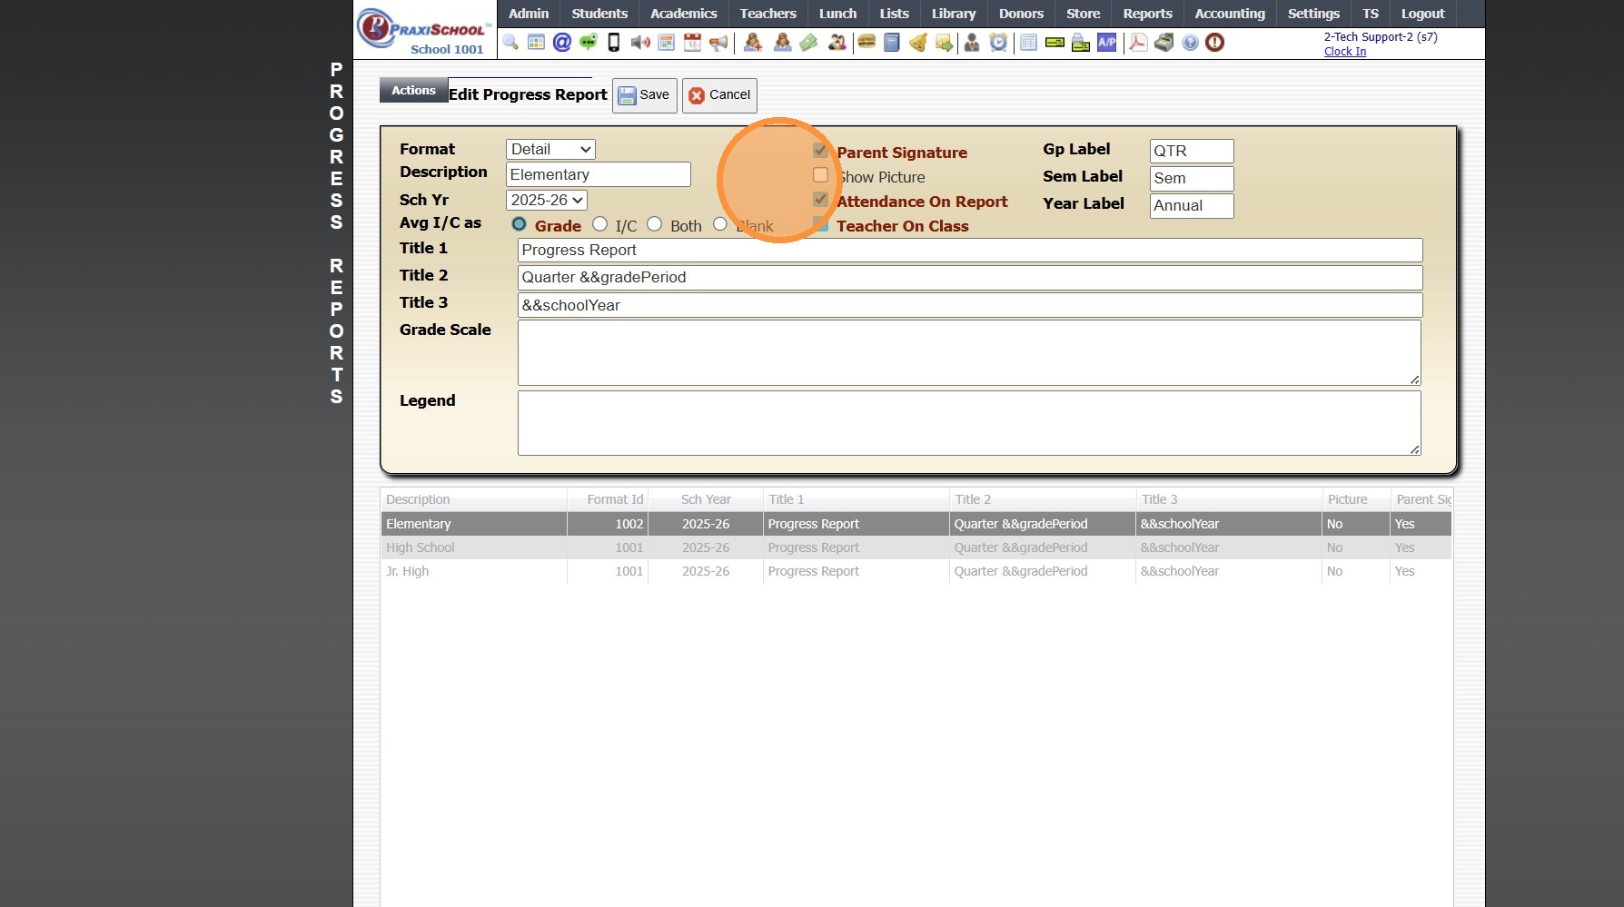This screenshot has height=907, width=1624.
Task: Toggle the Parent Signature checkbox
Action: coord(820,151)
